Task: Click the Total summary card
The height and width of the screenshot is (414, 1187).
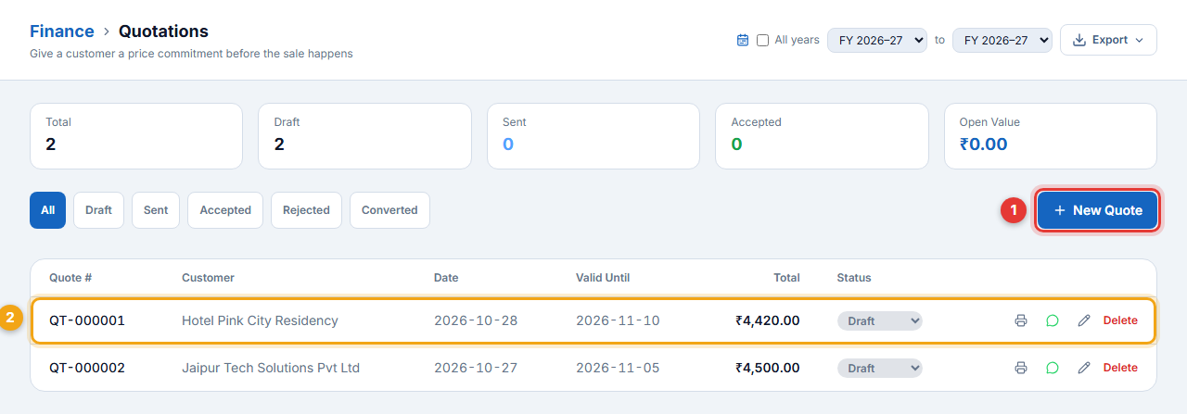Action: (x=136, y=136)
